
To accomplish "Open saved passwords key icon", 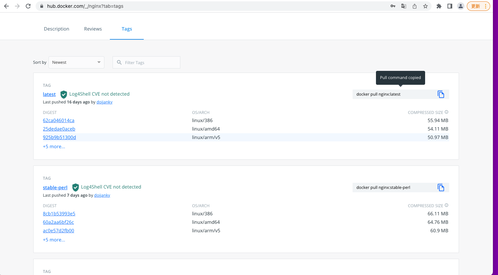I will tap(393, 6).
